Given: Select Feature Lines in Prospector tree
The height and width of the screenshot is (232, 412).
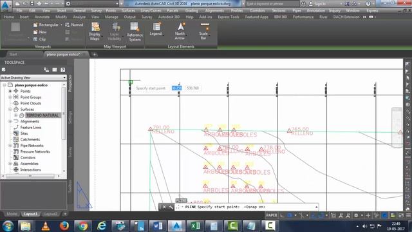Looking at the screenshot, I should click(x=31, y=128).
